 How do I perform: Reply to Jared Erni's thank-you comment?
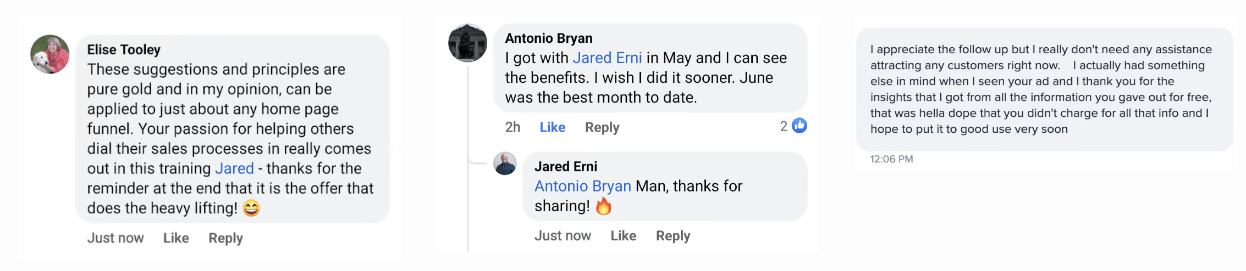pyautogui.click(x=673, y=236)
